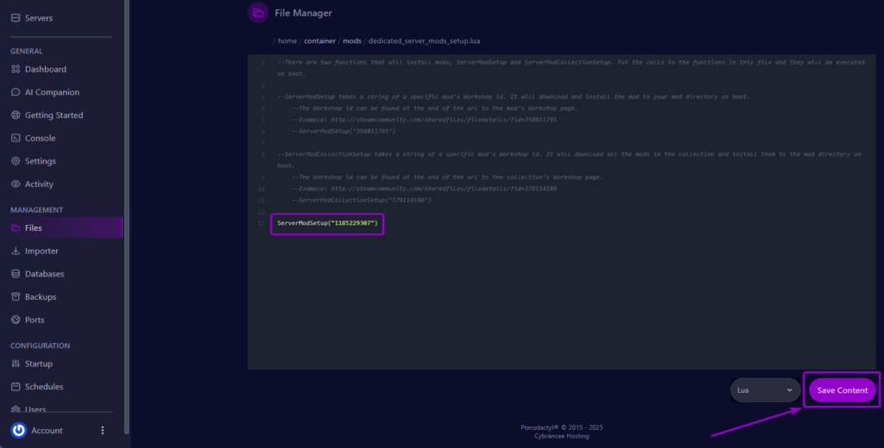Click the Settings gear icon

(x=16, y=161)
